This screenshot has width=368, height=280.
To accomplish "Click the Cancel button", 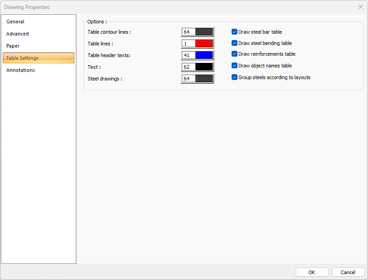I will [x=348, y=272].
